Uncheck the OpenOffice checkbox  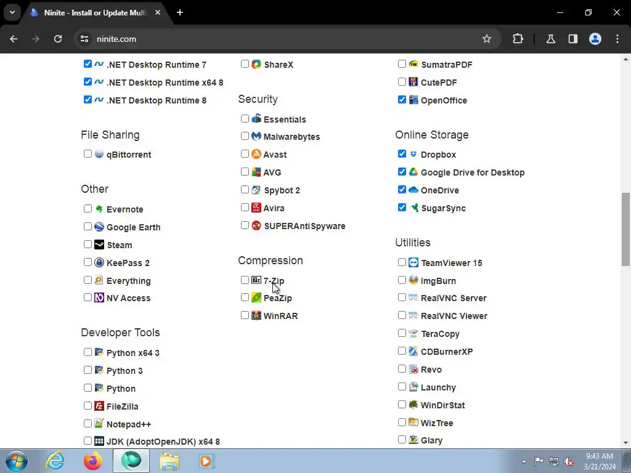tap(402, 99)
